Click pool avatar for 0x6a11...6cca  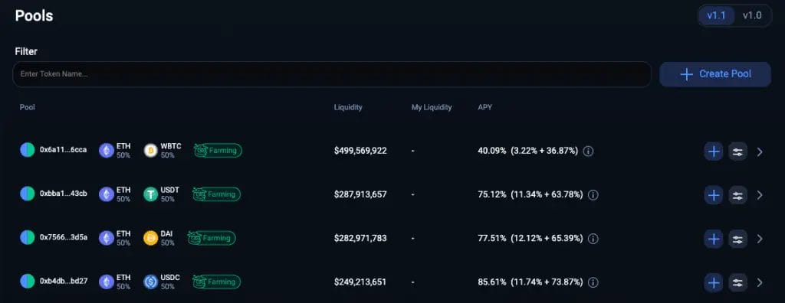click(28, 150)
